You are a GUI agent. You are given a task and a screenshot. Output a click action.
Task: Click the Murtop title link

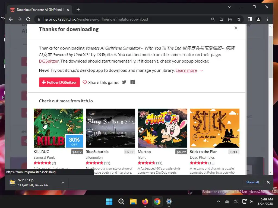(144, 152)
